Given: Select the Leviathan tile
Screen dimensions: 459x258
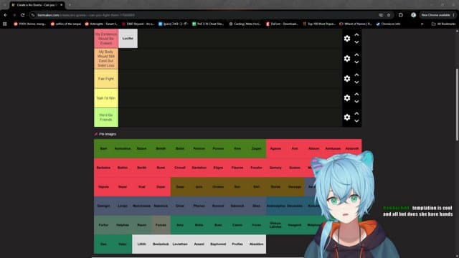Looking at the screenshot, I should [180, 244].
